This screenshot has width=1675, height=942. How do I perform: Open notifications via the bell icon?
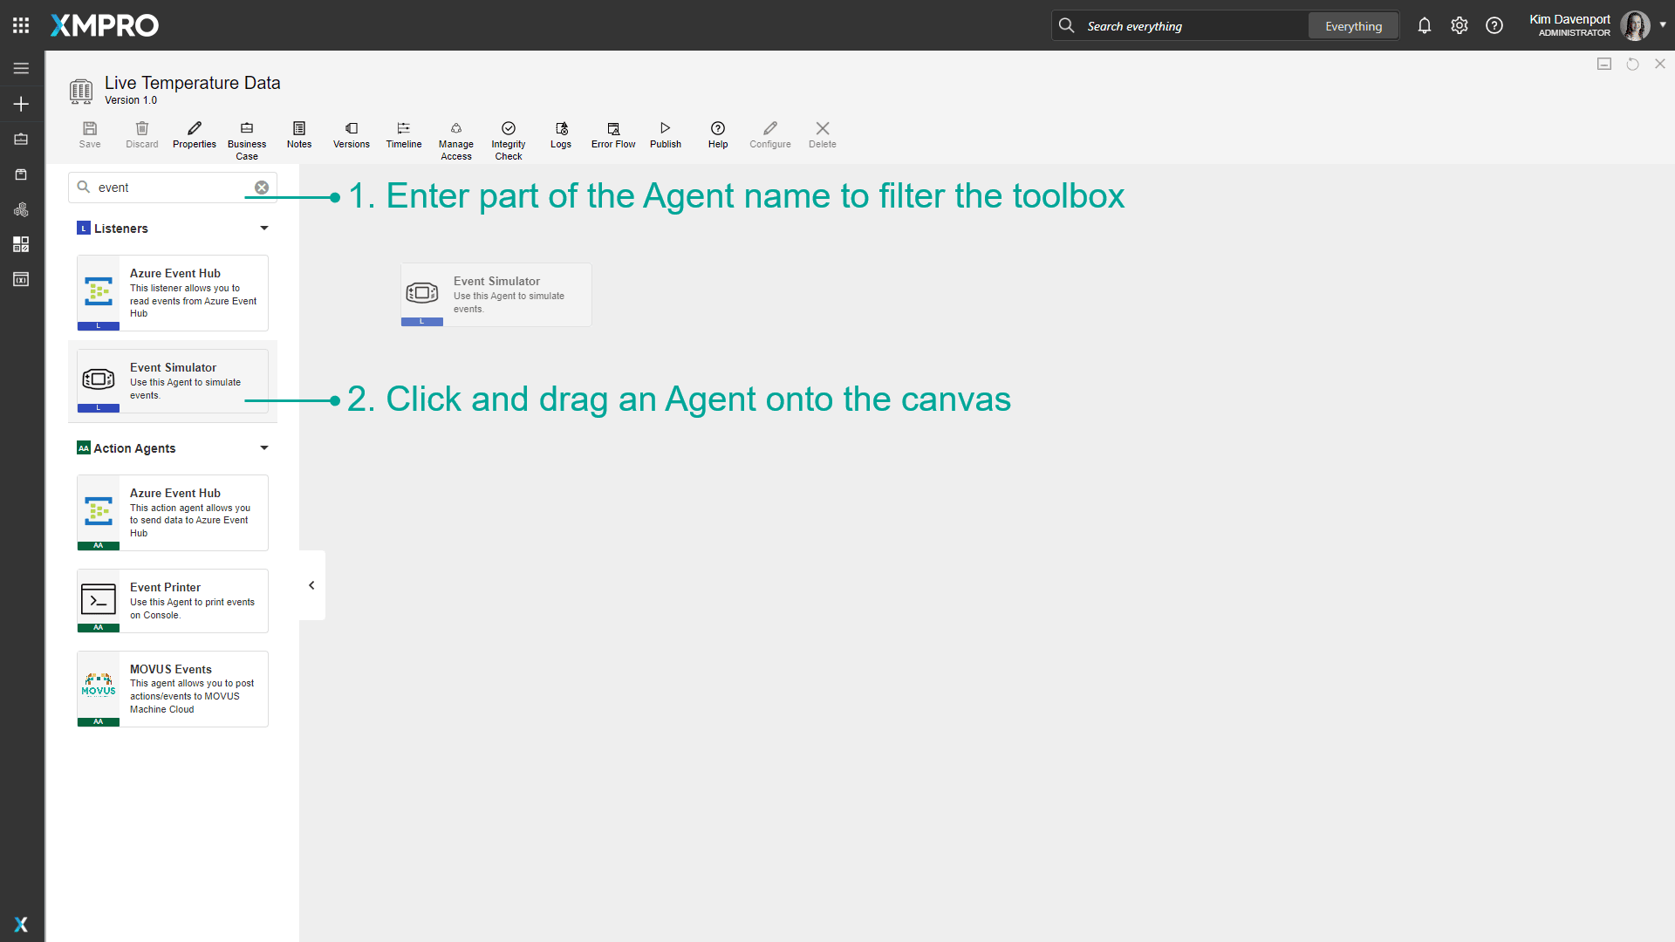[x=1425, y=25]
